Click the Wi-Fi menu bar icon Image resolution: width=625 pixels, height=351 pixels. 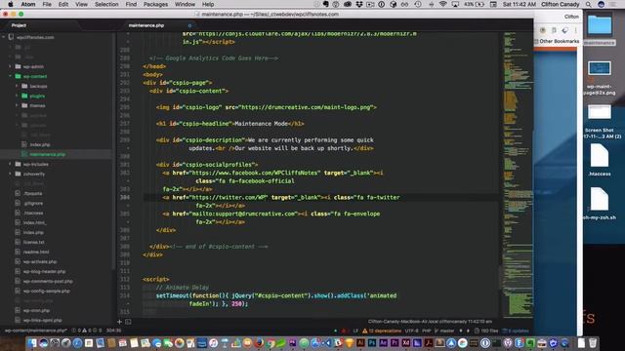coord(442,4)
